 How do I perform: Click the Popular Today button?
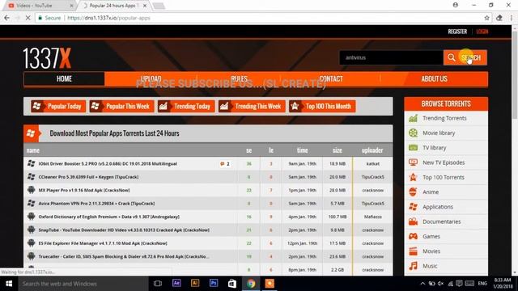pos(58,106)
